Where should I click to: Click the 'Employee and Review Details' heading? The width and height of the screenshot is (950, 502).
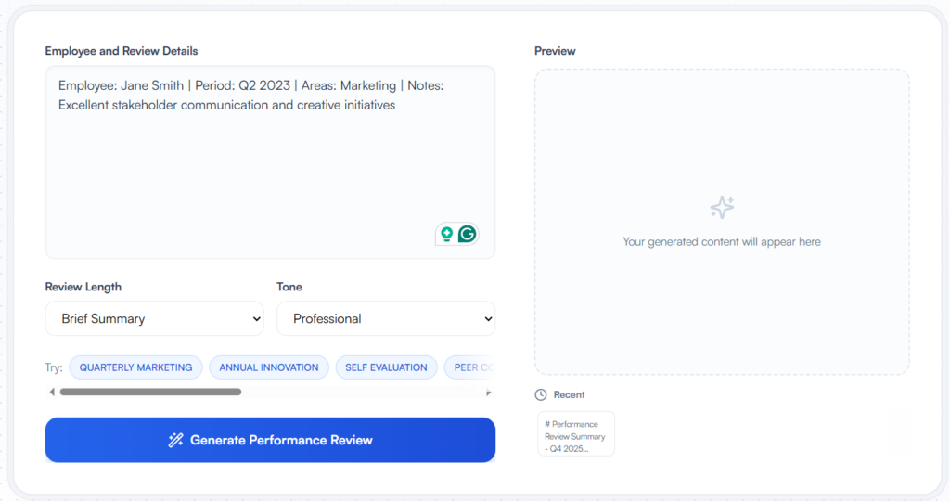[x=122, y=51]
